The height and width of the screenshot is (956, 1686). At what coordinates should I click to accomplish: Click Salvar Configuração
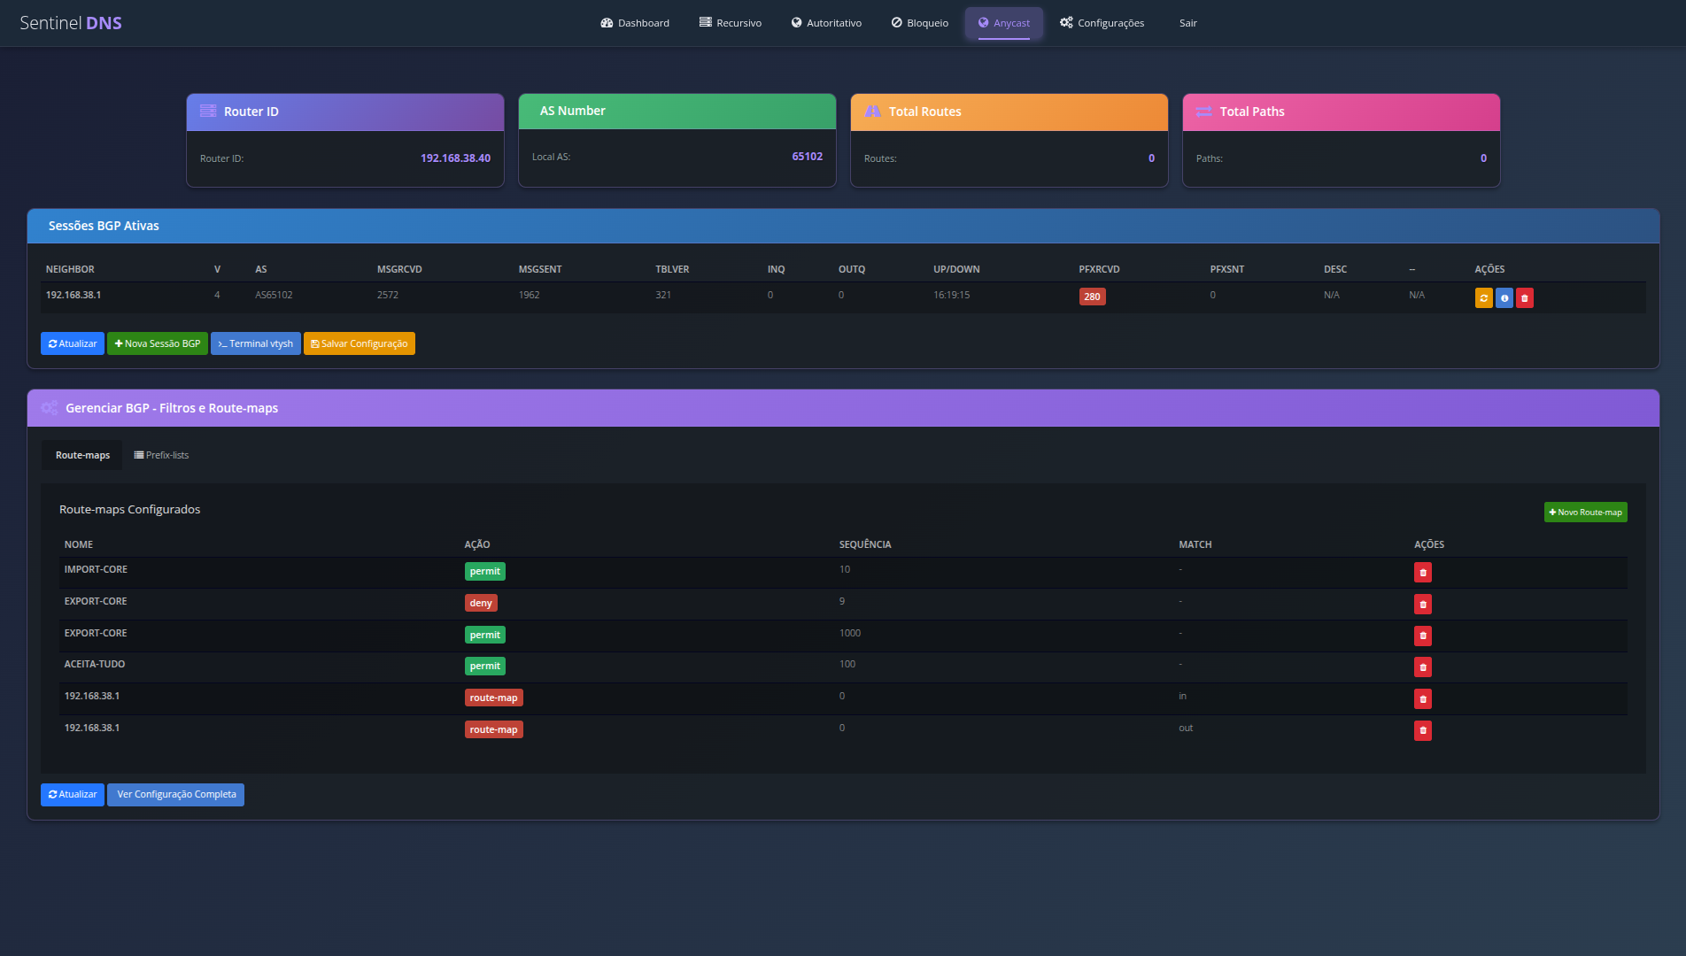coord(360,343)
